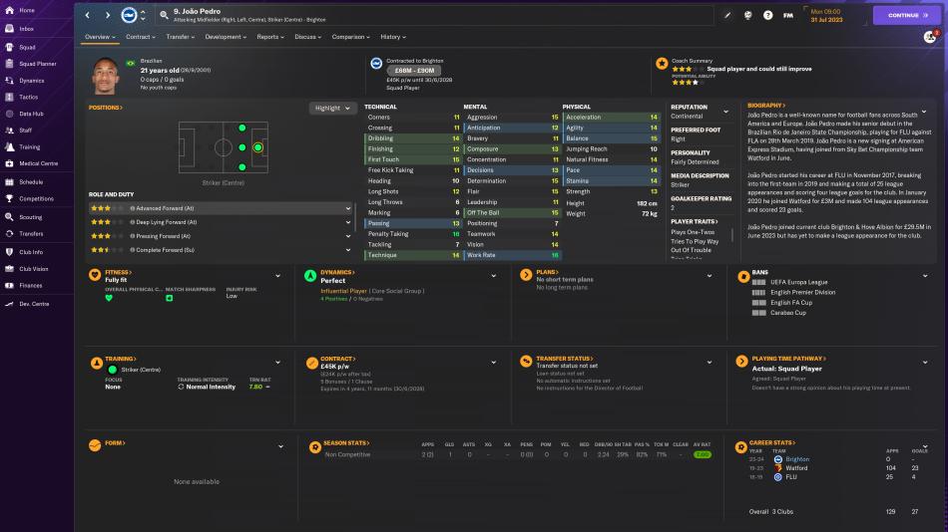948x532 pixels.
Task: Open Training in the sidebar
Action: pyautogui.click(x=29, y=146)
